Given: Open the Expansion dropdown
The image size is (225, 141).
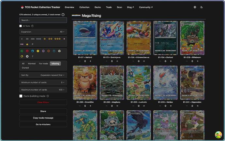Looking at the screenshot, I should coord(43,32).
